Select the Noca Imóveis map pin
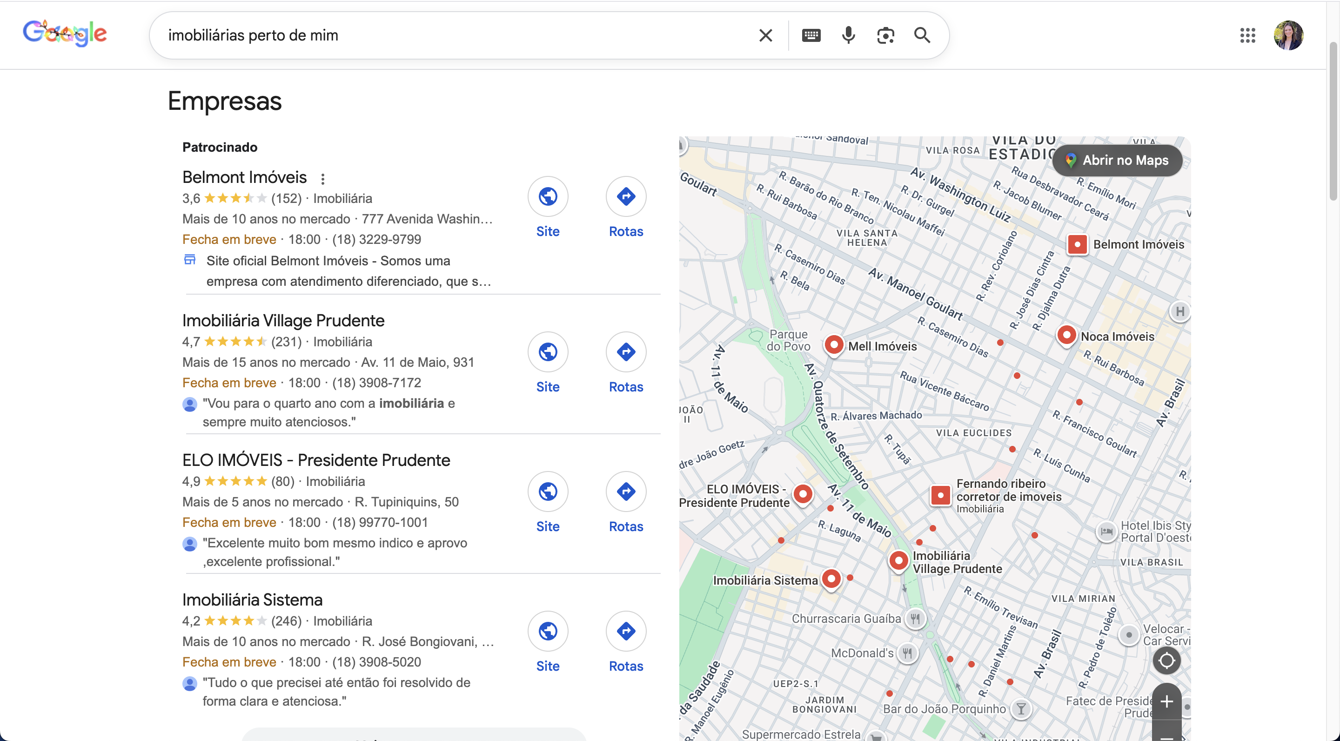1340x741 pixels. click(x=1066, y=335)
